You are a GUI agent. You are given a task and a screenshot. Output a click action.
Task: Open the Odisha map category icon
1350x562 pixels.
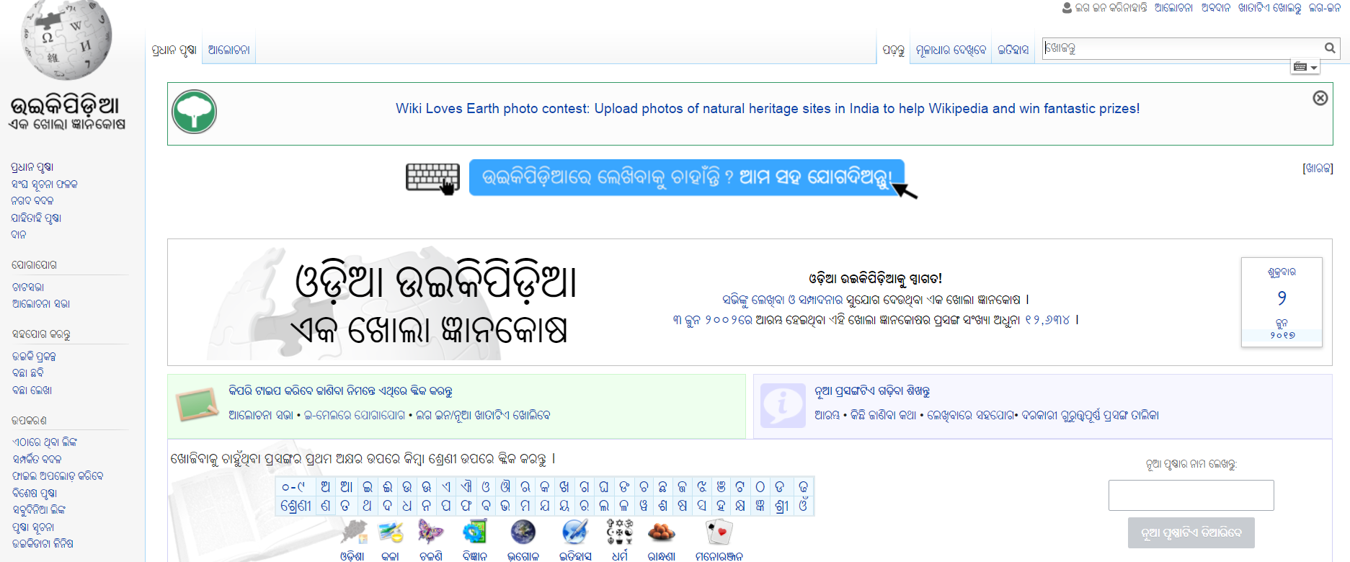point(353,532)
